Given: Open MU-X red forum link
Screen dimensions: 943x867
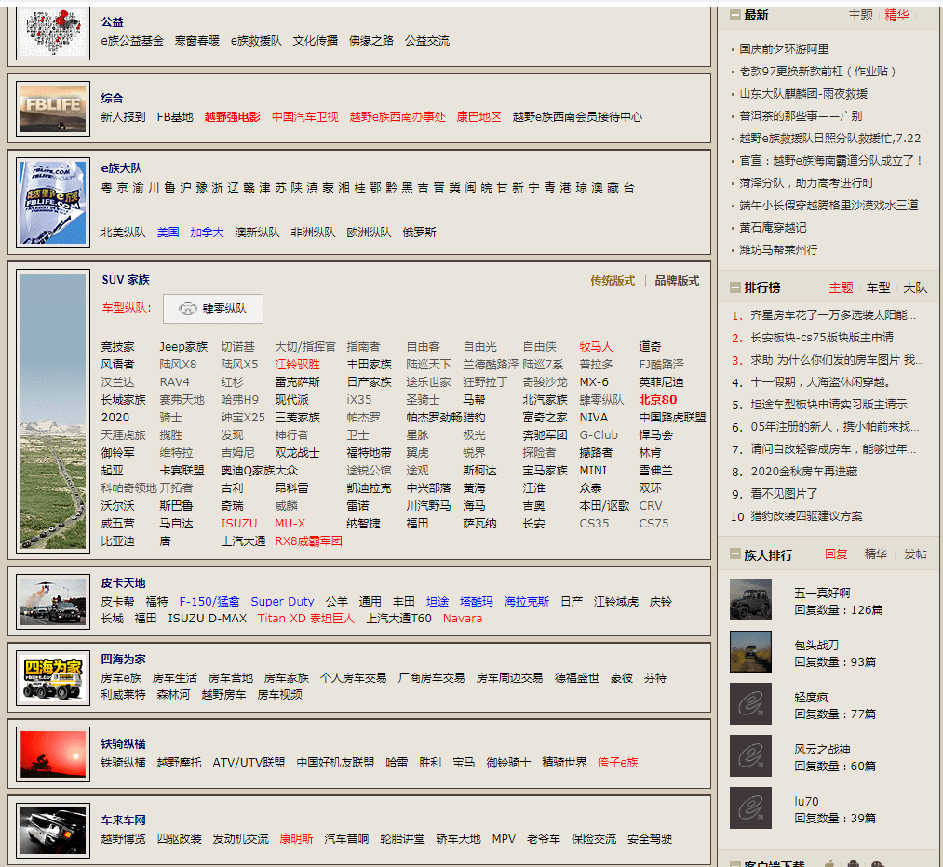Looking at the screenshot, I should click(x=290, y=524).
